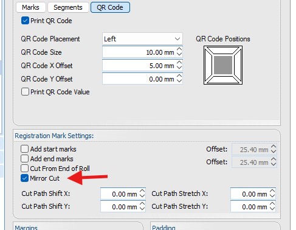Increase QR Code X Offset value

(179, 63)
